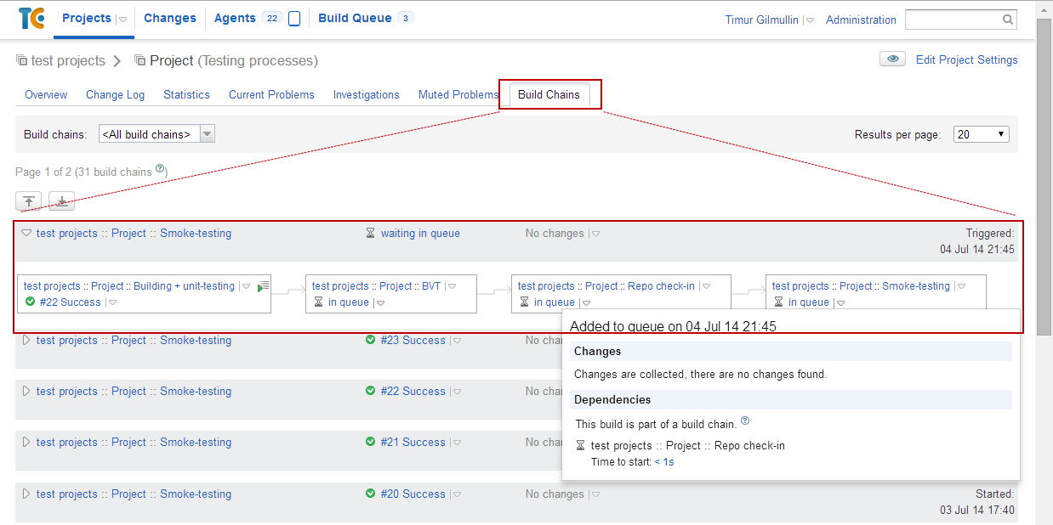Screen dimensions: 1053x525
Task: Expand the #20 Success build chain row
Action: [x=26, y=494]
